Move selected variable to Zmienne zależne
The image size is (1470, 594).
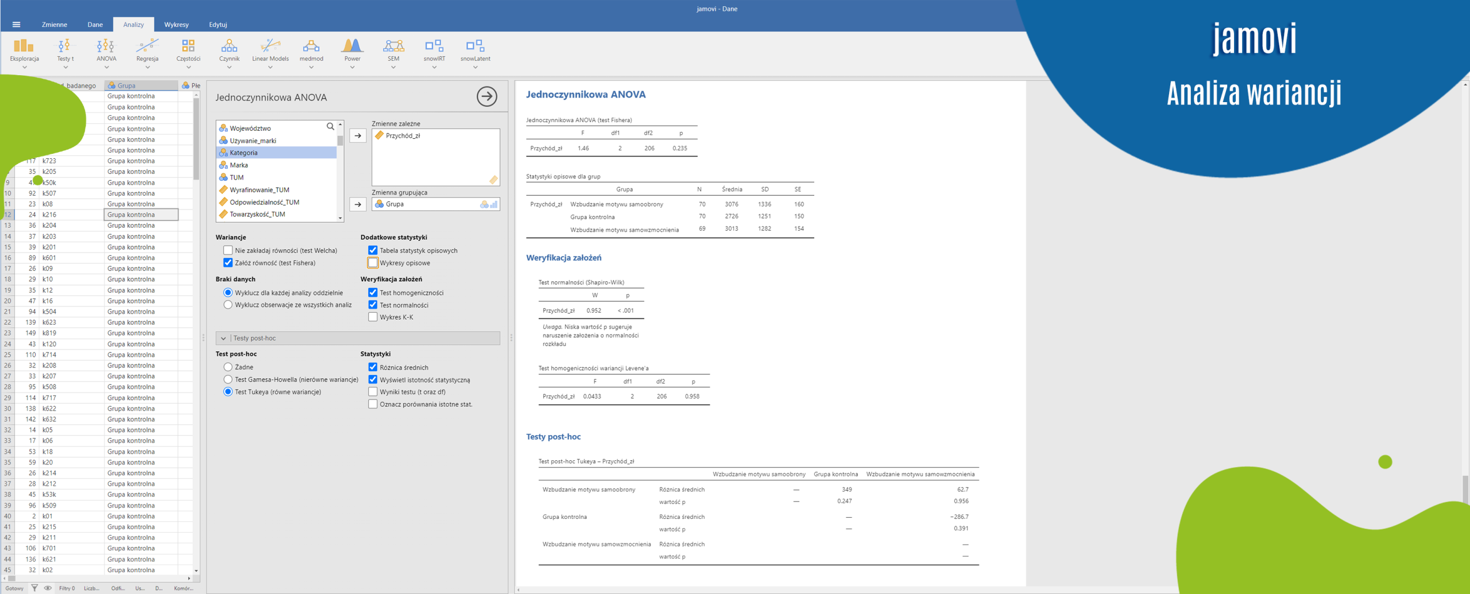[358, 136]
